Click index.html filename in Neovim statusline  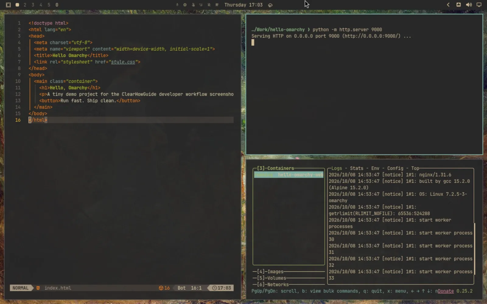click(58, 288)
